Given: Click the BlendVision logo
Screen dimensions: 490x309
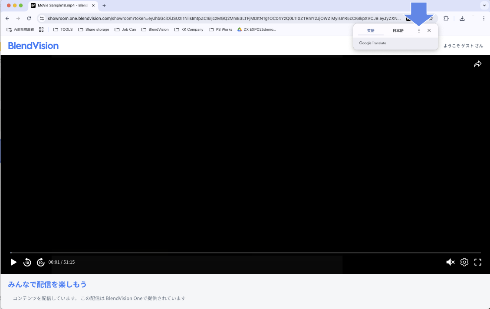Looking at the screenshot, I should (33, 46).
